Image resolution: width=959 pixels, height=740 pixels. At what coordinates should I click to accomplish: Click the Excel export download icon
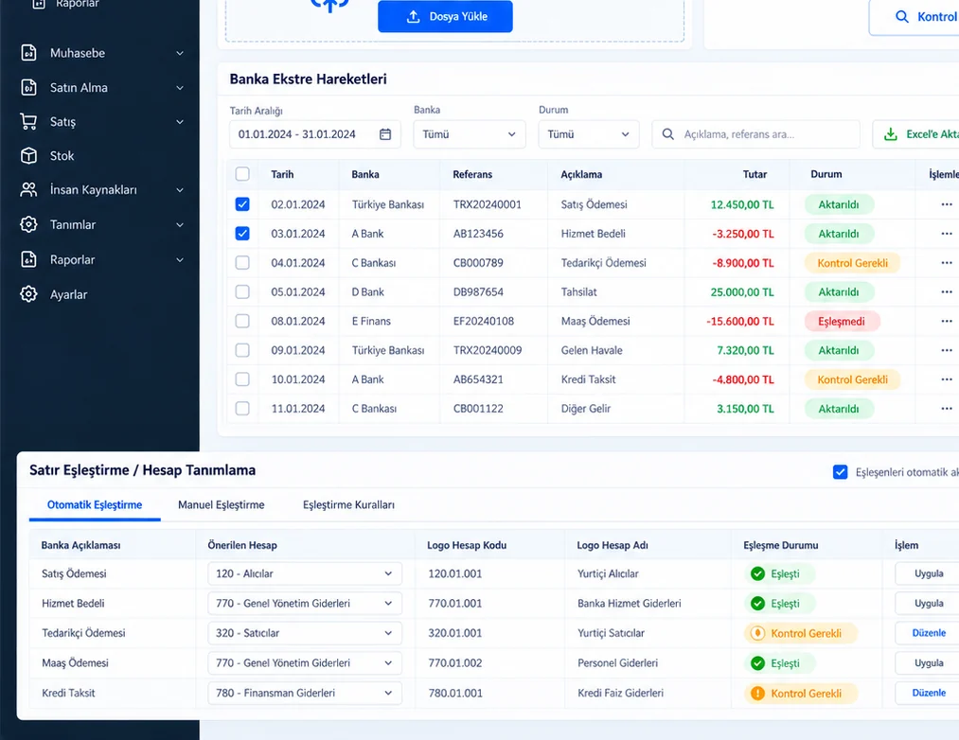(x=891, y=134)
